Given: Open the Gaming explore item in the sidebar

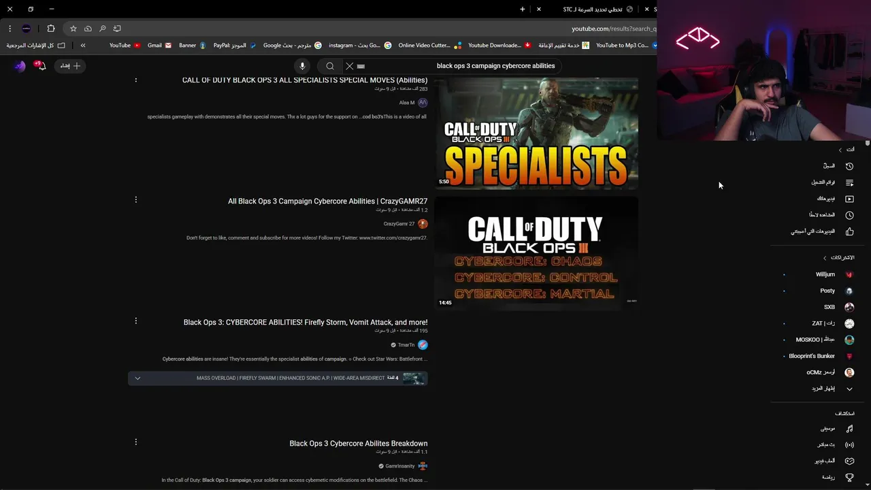Looking at the screenshot, I should [834, 461].
